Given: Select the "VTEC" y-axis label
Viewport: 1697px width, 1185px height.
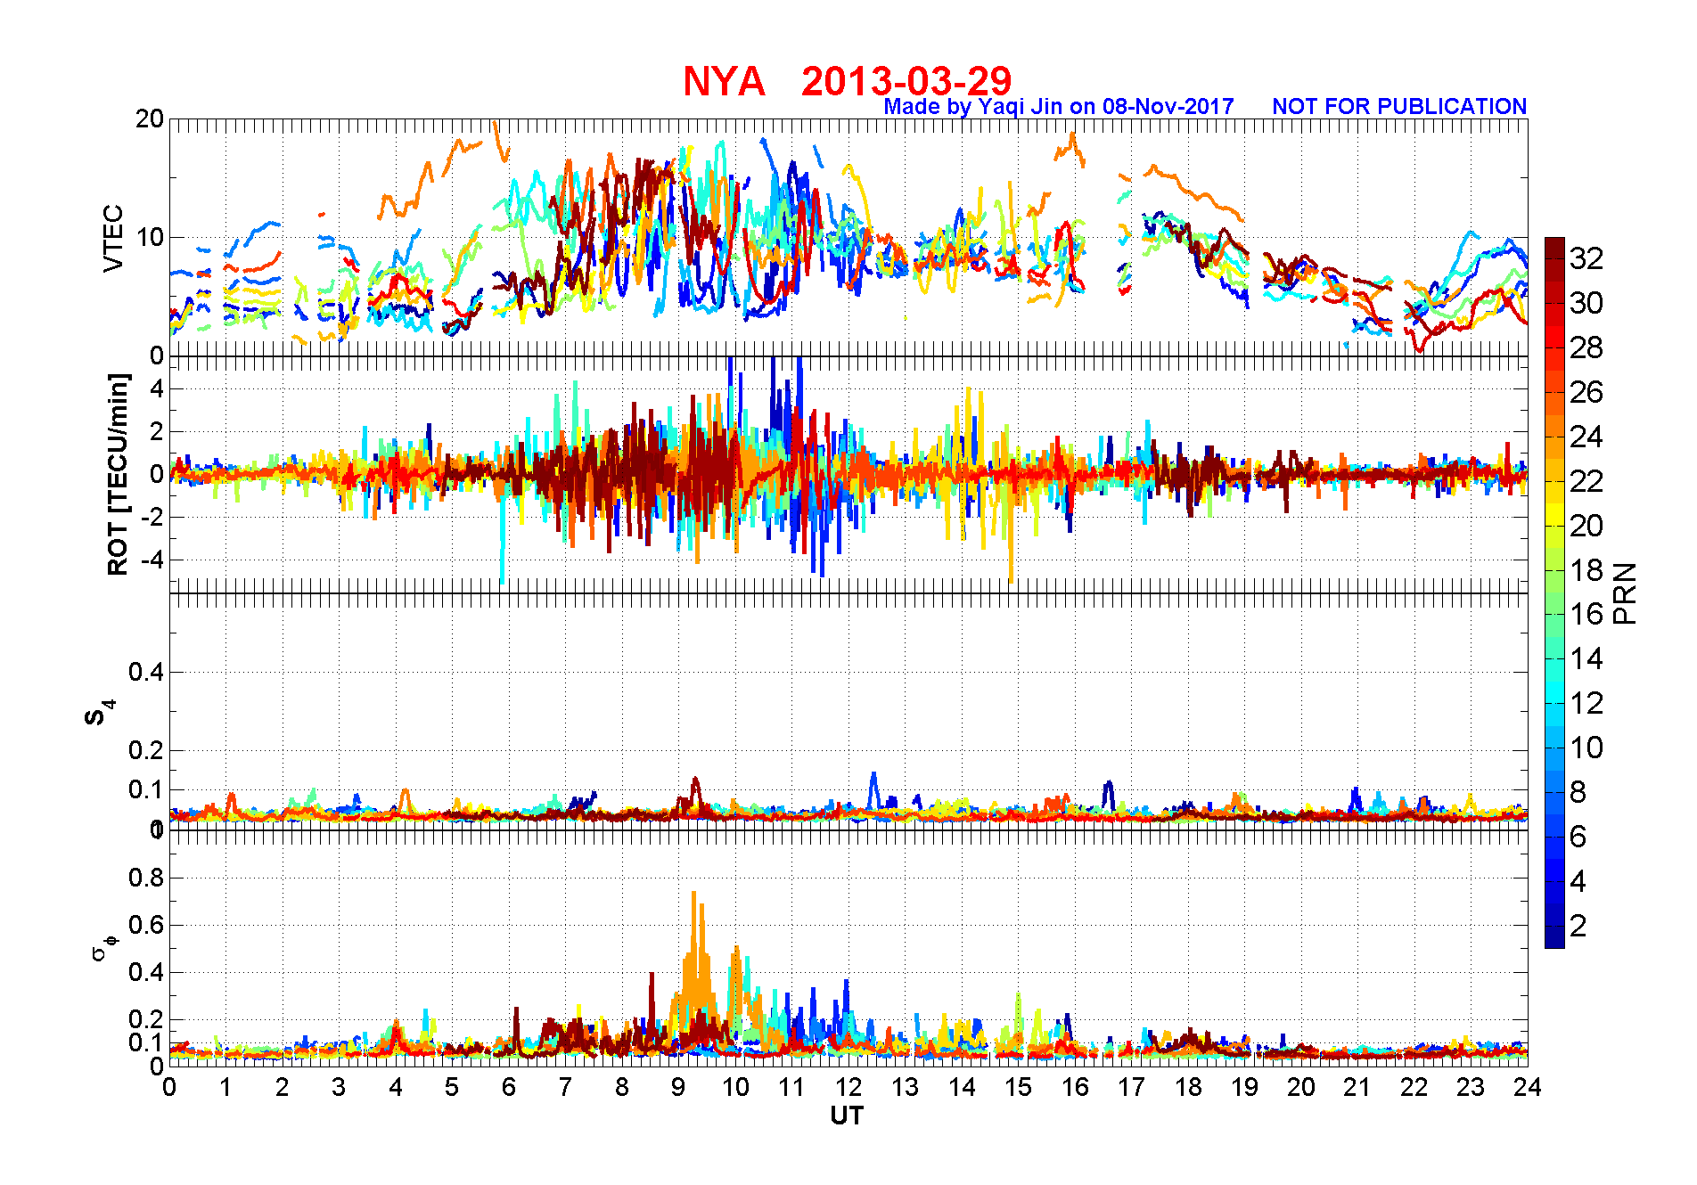Looking at the screenshot, I should click(x=113, y=239).
